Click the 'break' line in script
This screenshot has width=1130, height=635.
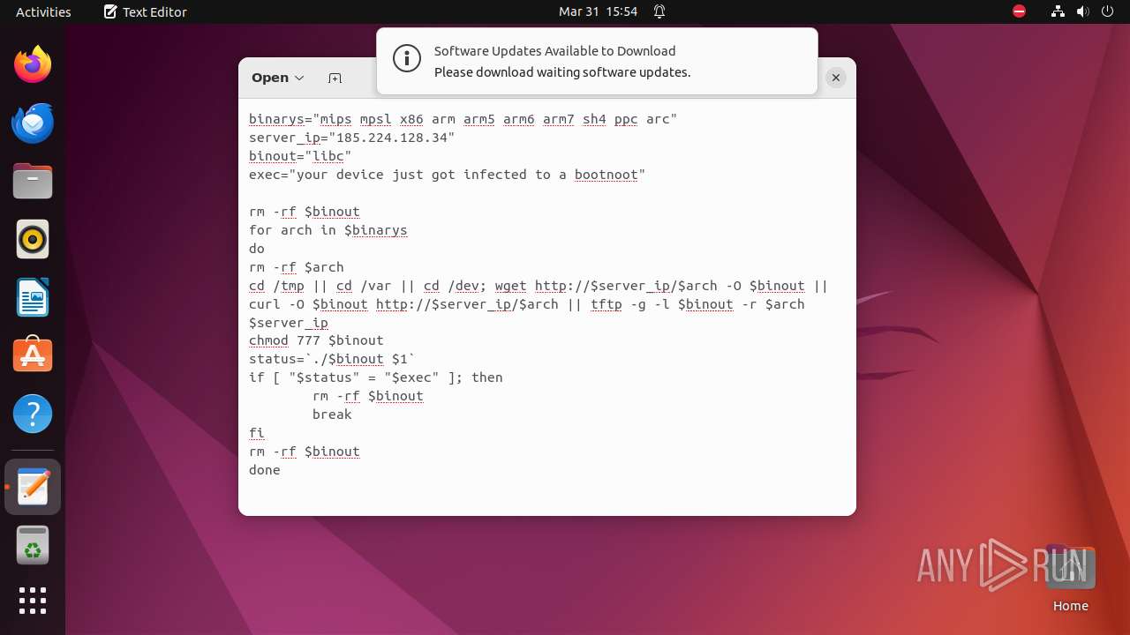click(x=332, y=415)
